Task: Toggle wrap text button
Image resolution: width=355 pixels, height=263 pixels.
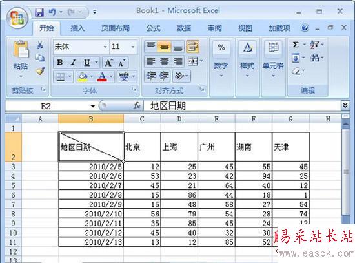Action: point(193,47)
